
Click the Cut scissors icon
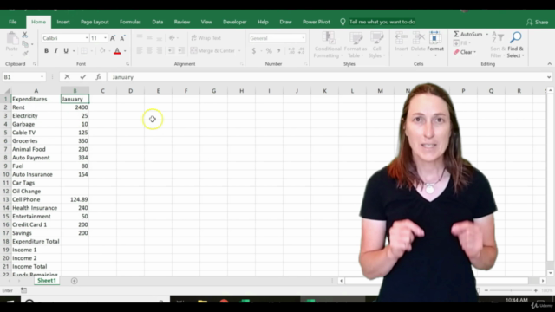25,35
